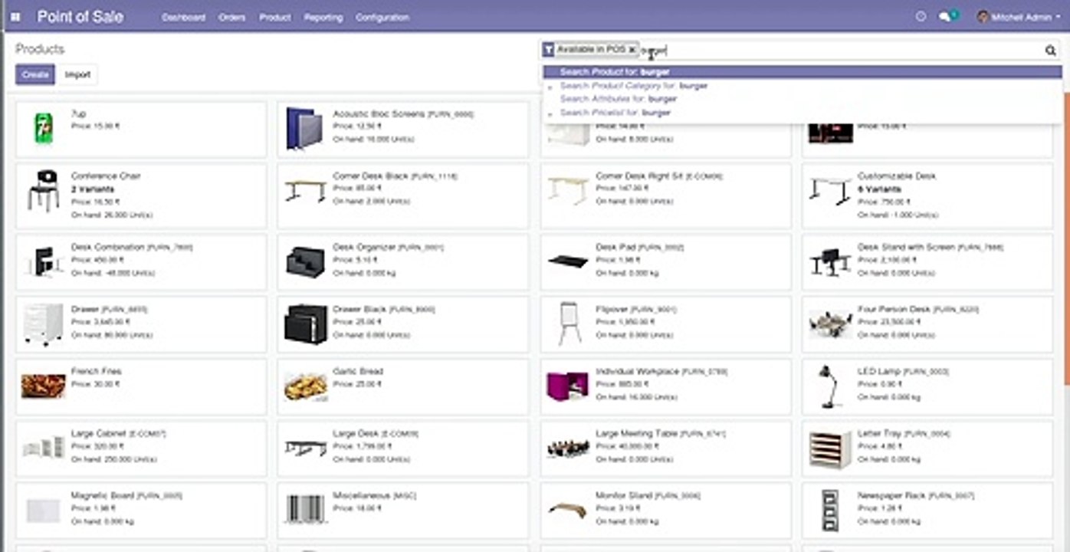Click the Customizable Desk product name
Screen dimensions: 1070x552
click(x=896, y=176)
